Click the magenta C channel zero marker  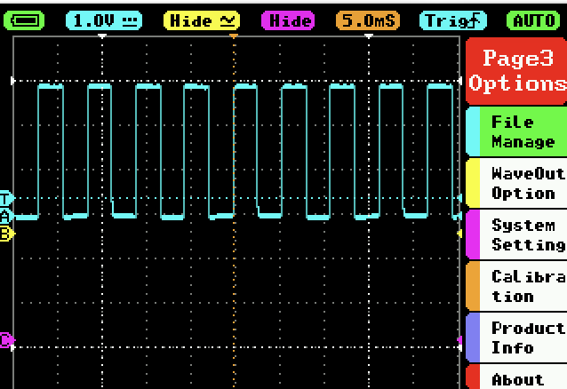click(x=7, y=340)
